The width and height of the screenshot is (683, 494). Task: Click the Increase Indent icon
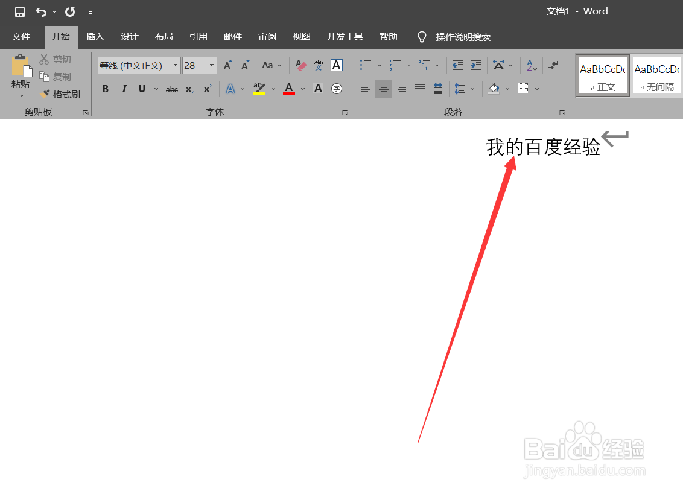[x=475, y=65]
